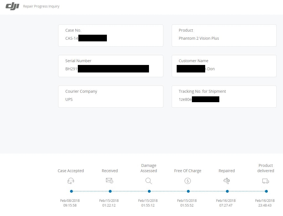Click the Feb/15/2018 01:22:12 timestamp
This screenshot has width=283, height=216.
[109, 203]
